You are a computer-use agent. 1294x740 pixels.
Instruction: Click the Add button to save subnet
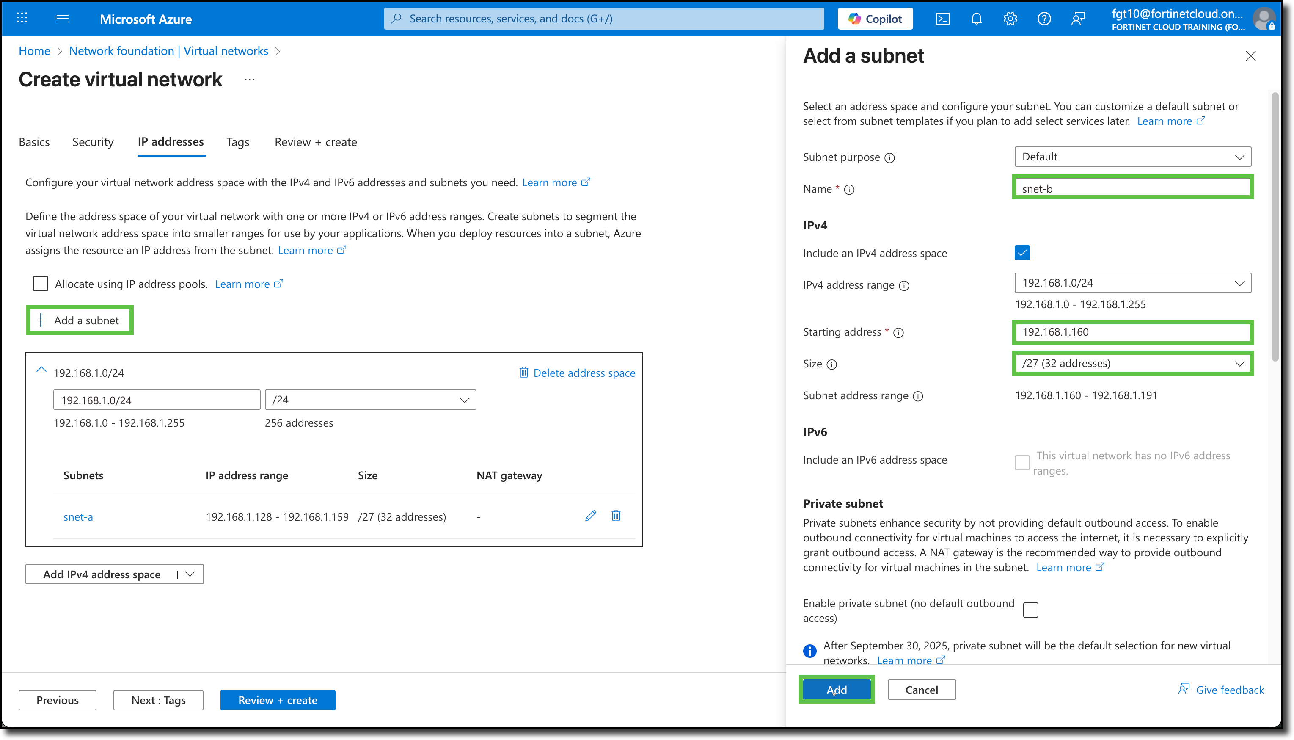pyautogui.click(x=837, y=690)
